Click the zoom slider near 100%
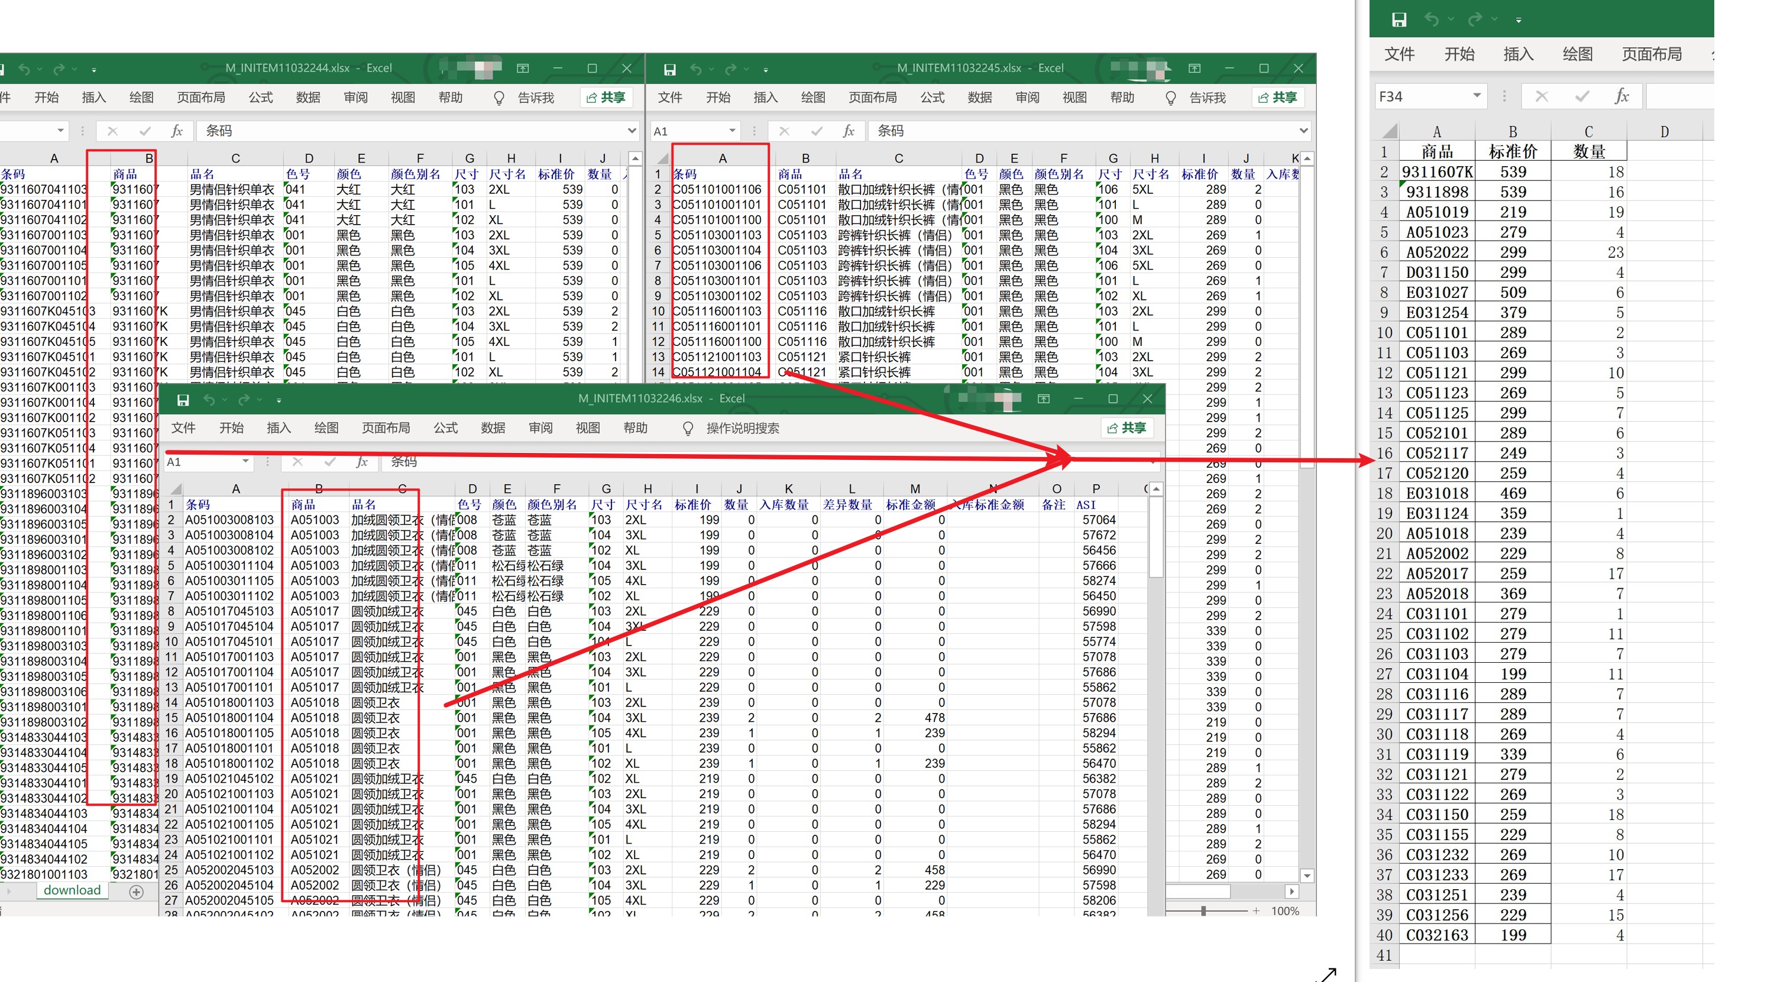Viewport: 1774px width, 982px height. click(x=1203, y=910)
